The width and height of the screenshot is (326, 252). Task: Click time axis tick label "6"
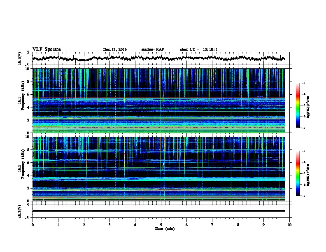pos(187,225)
